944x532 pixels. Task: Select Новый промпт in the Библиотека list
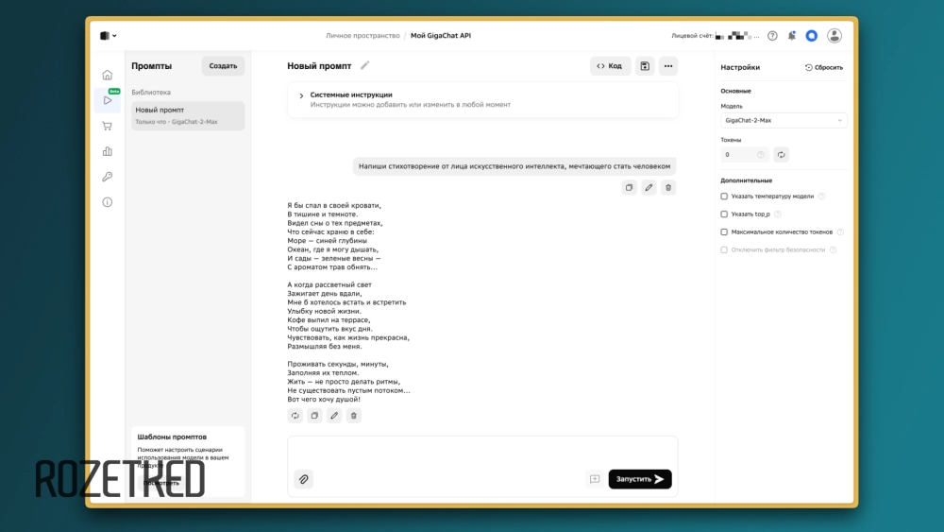tap(188, 115)
